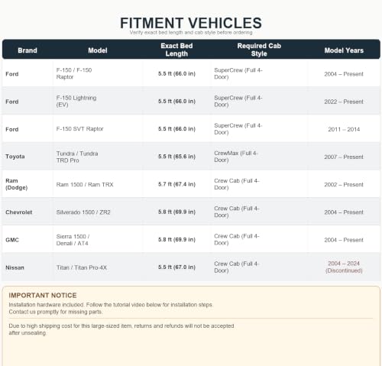Click the FITMENT VEHICLES title
This screenshot has height=366, width=382.
tap(191, 23)
